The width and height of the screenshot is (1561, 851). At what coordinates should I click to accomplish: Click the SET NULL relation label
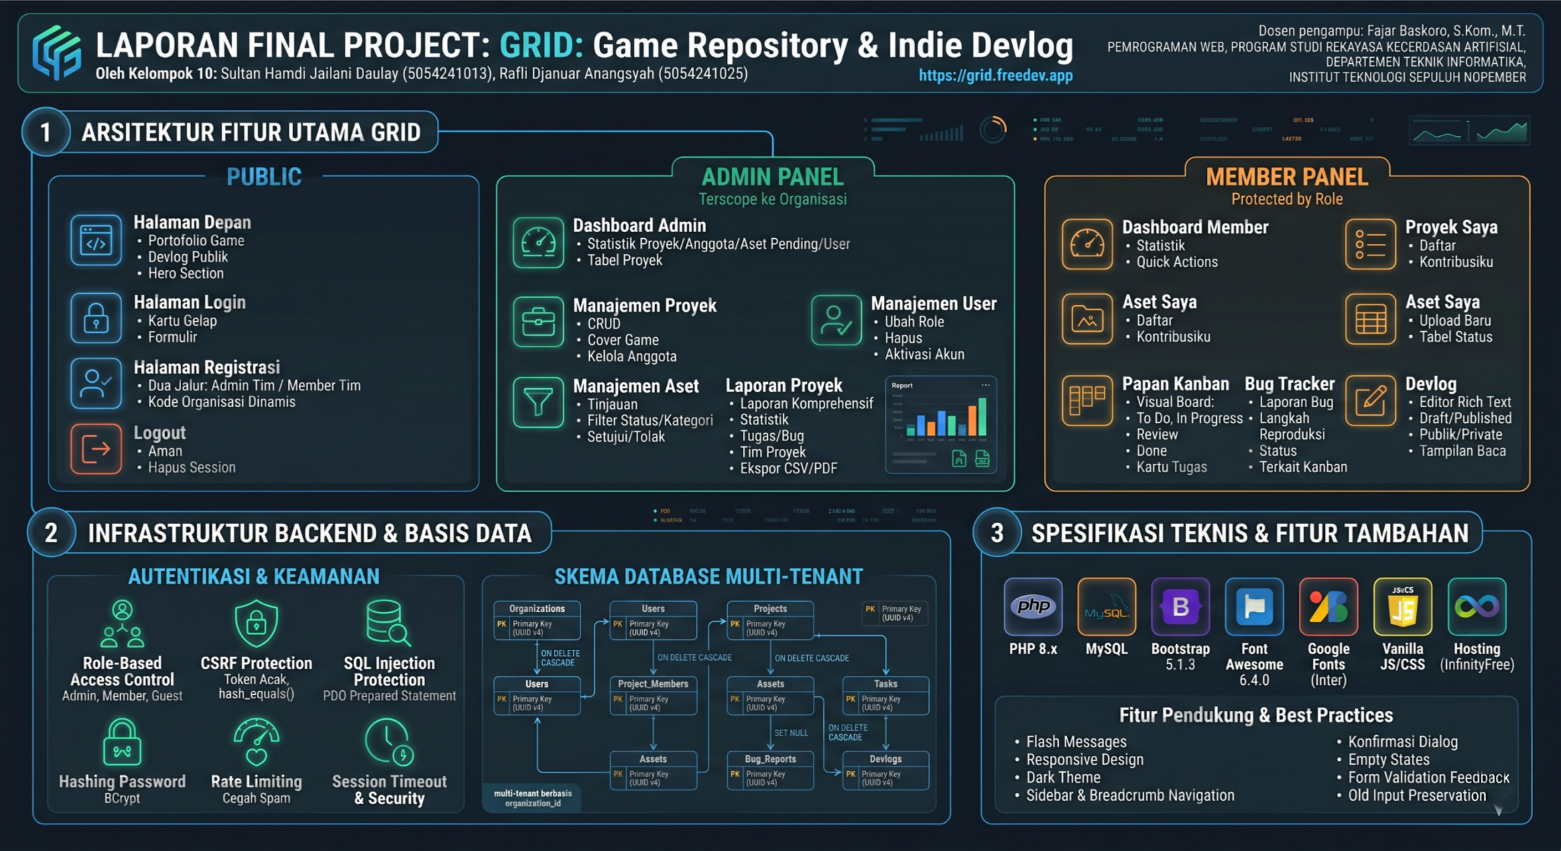pos(791,733)
